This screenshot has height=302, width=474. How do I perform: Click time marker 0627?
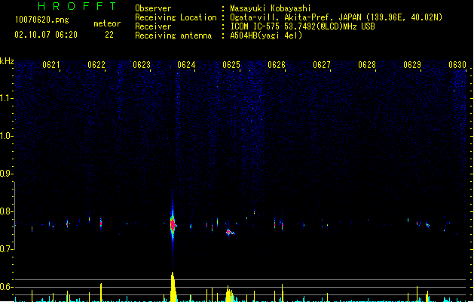[x=322, y=65]
